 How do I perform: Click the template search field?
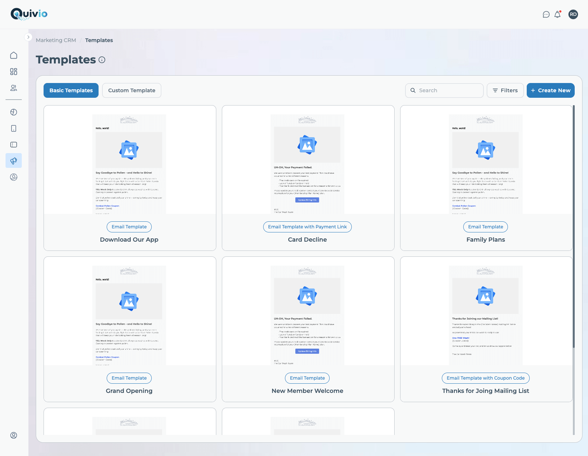[444, 90]
